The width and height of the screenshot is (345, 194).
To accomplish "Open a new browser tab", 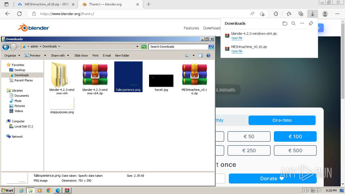I will click(x=149, y=4).
